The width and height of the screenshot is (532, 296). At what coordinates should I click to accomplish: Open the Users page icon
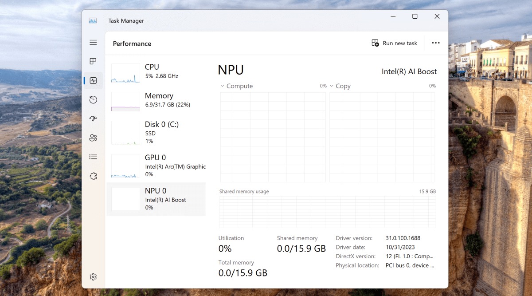[93, 138]
